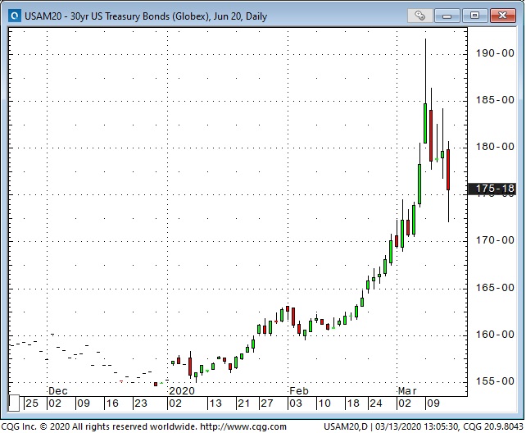Click the tallest green candle reaching above 190
This screenshot has height=433, width=526.
coord(425,123)
